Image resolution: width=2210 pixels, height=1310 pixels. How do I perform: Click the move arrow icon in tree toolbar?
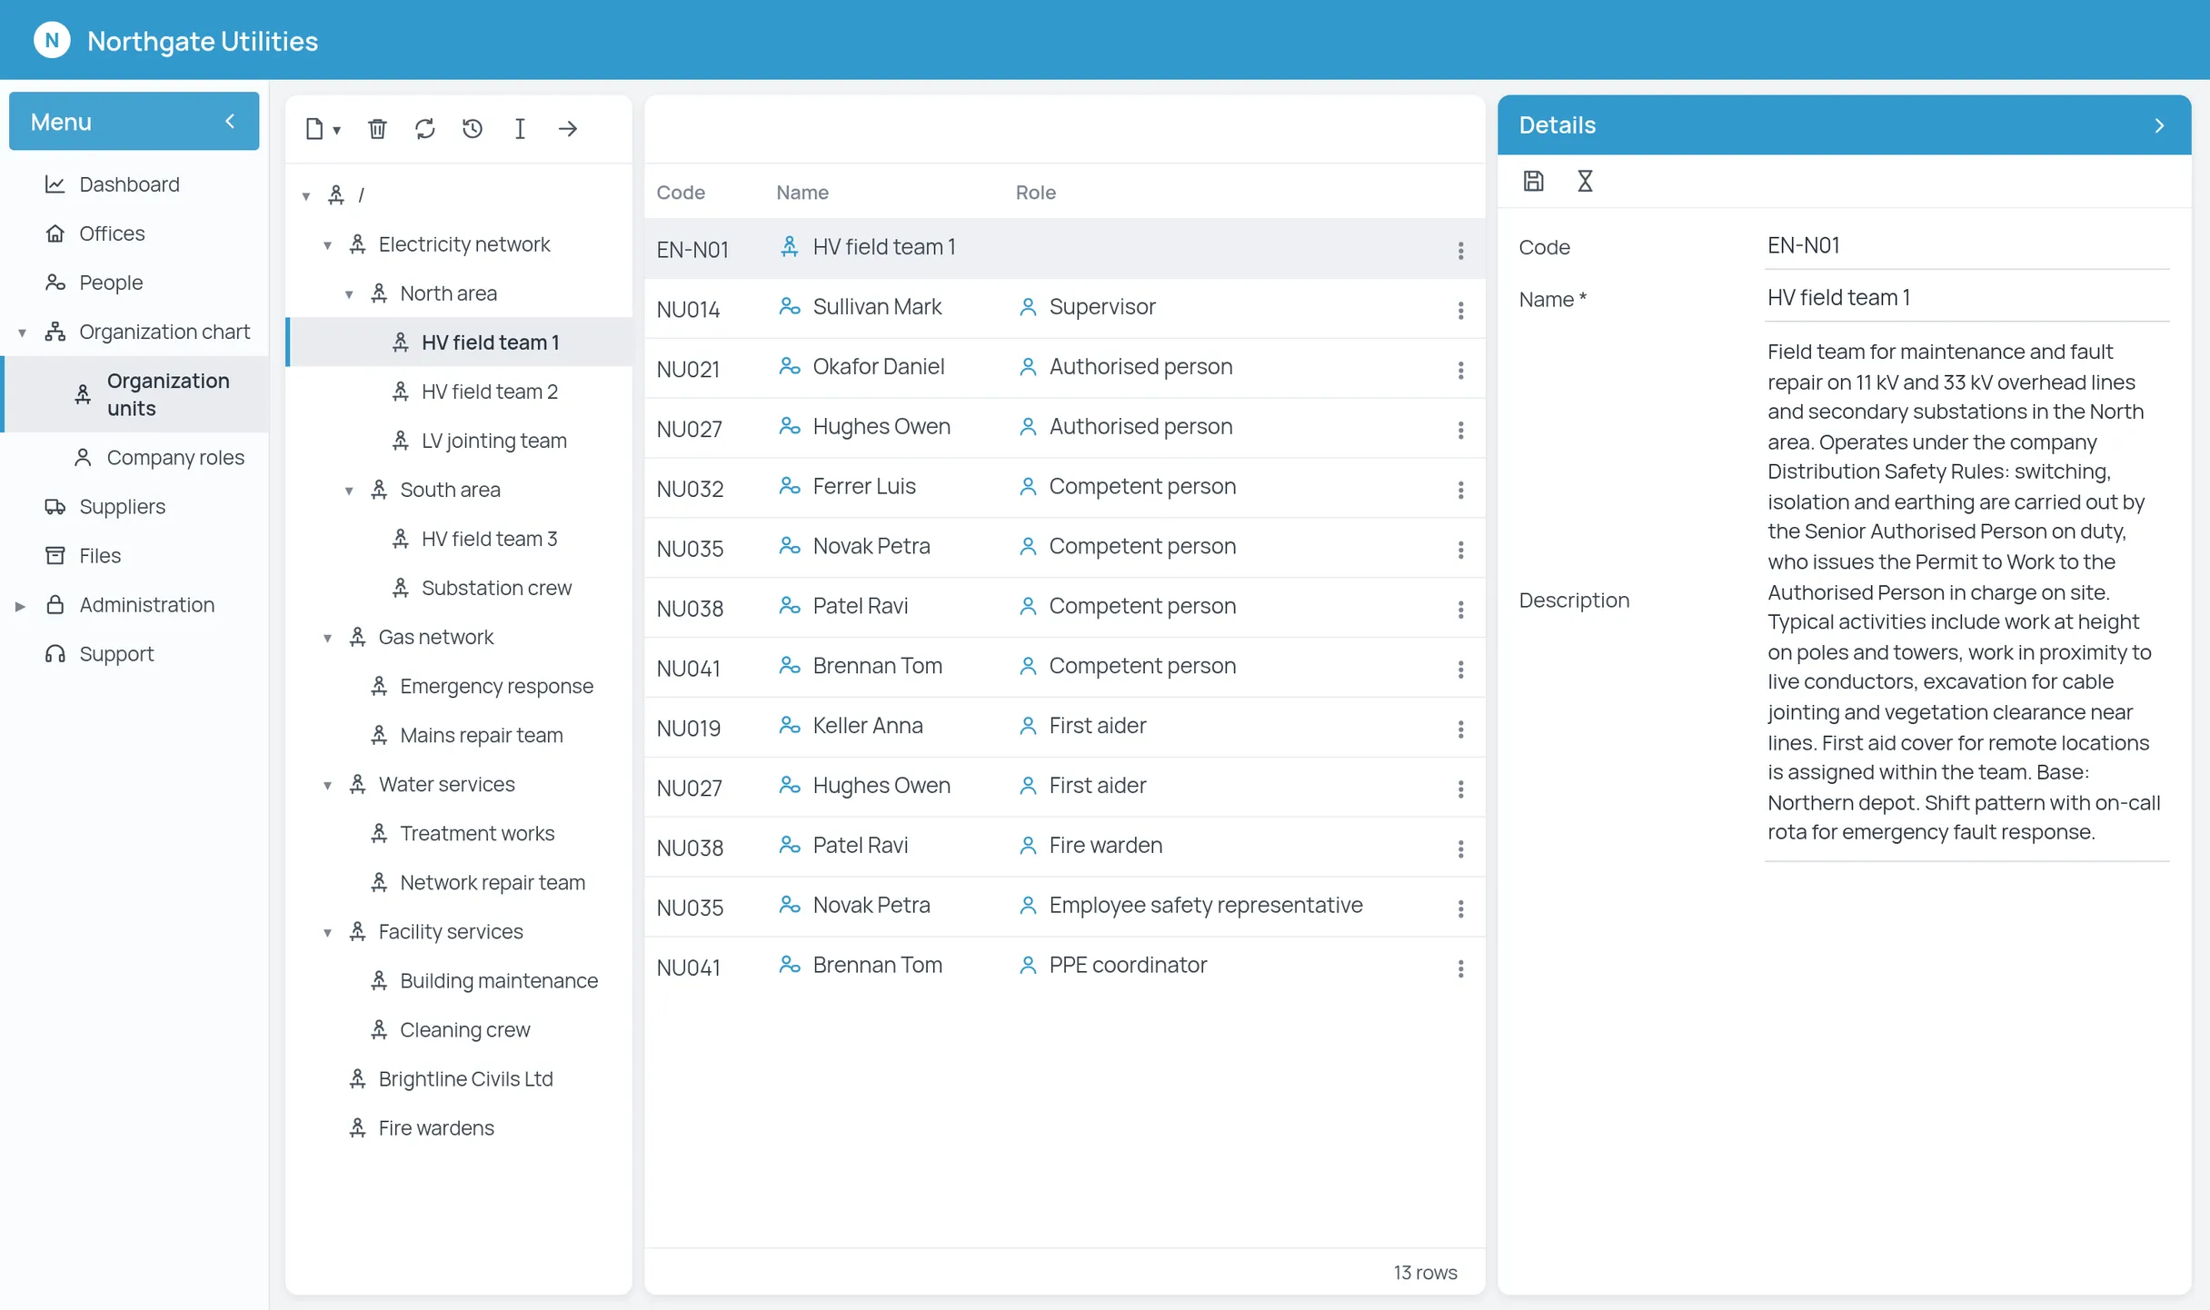[567, 129]
